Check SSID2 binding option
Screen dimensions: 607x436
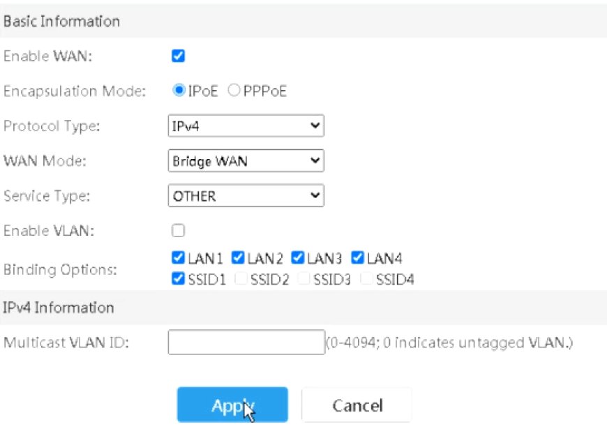(x=241, y=278)
